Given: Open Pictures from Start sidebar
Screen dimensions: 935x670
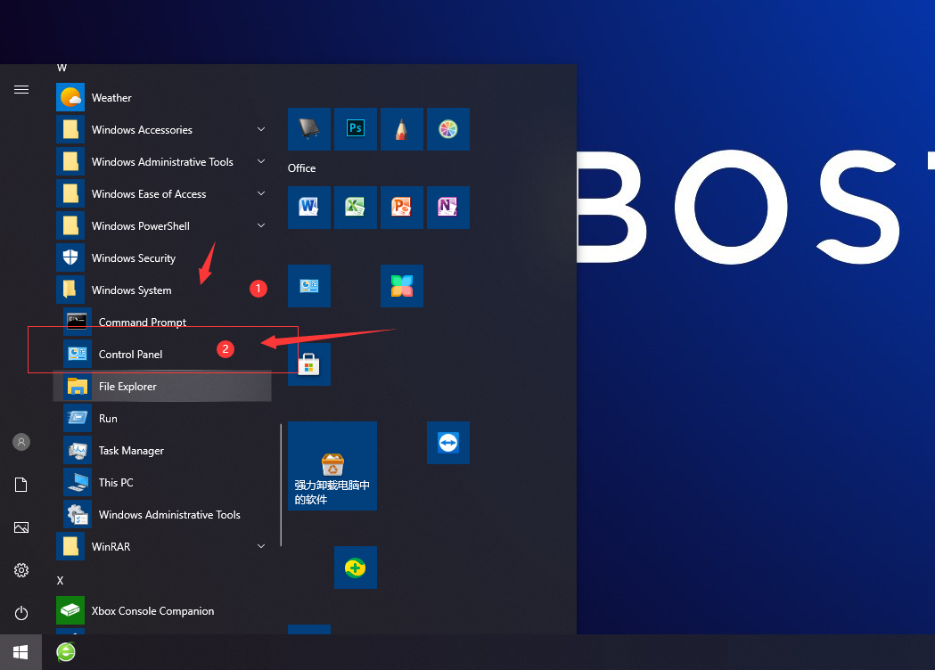Looking at the screenshot, I should 21,527.
